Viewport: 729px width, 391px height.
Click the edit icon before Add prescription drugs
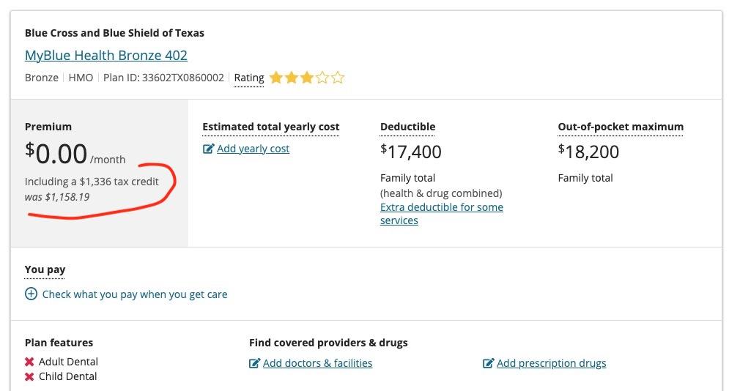(488, 363)
